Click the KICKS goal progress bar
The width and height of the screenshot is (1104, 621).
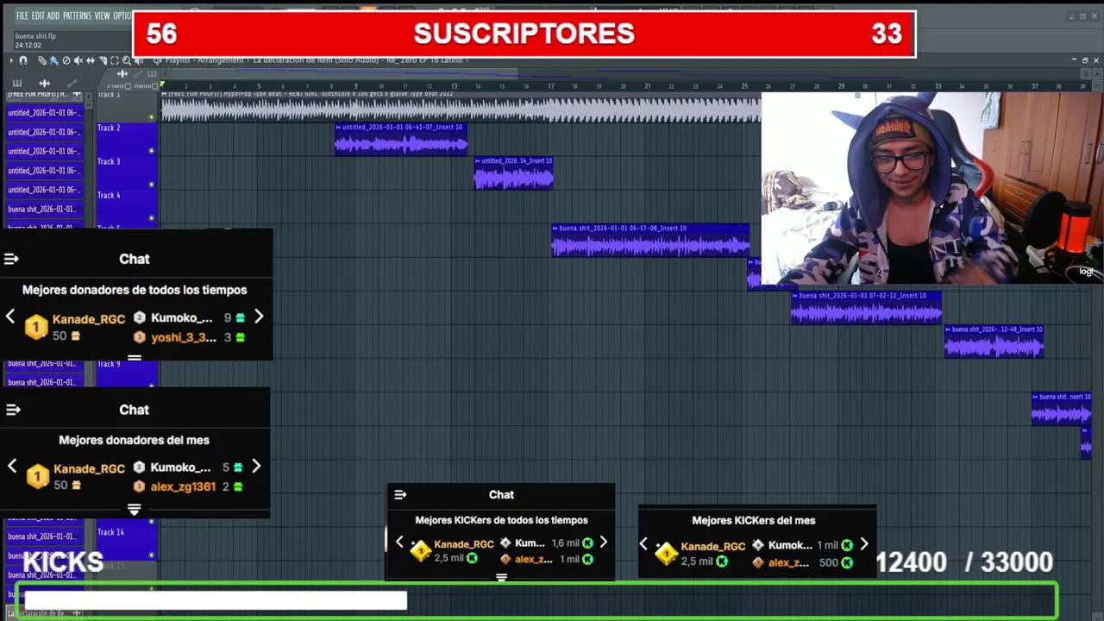coord(537,600)
